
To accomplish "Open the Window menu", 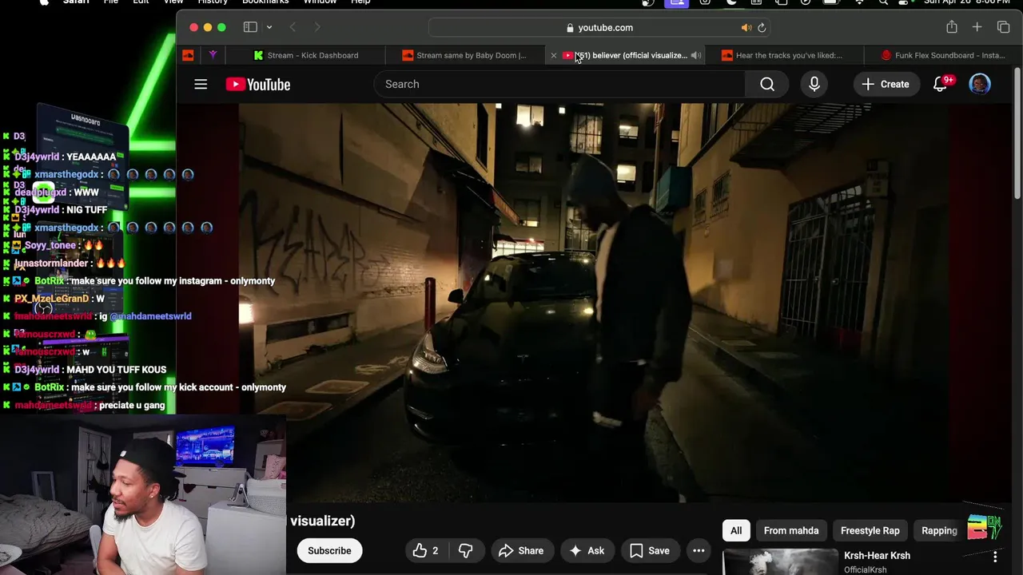I will 320,2.
